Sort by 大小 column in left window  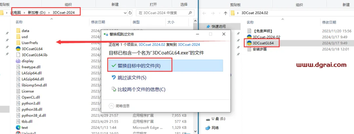pos(171,22)
